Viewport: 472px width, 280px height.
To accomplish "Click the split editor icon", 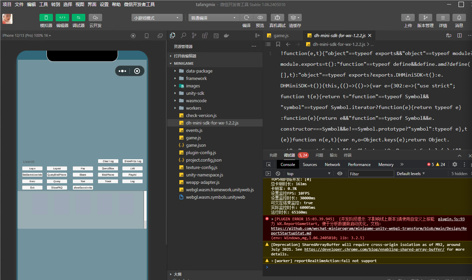I will [x=460, y=35].
